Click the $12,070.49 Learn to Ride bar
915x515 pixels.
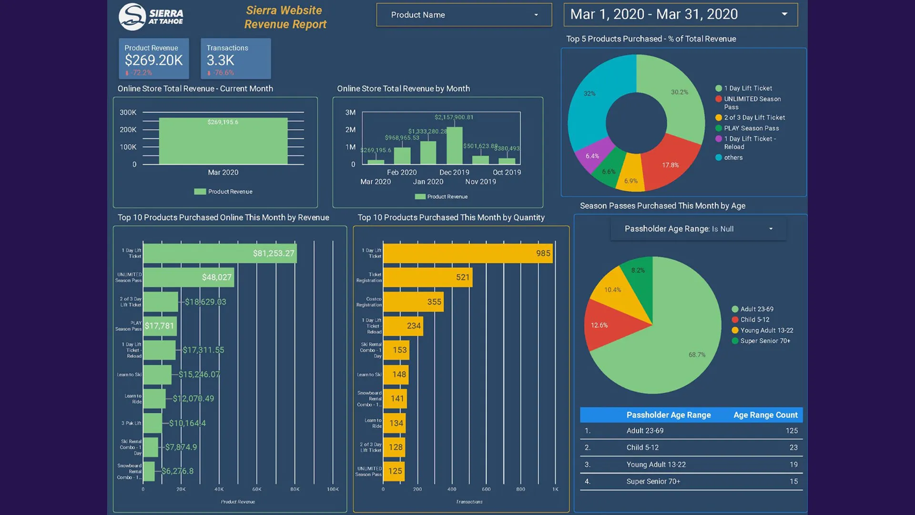(154, 399)
